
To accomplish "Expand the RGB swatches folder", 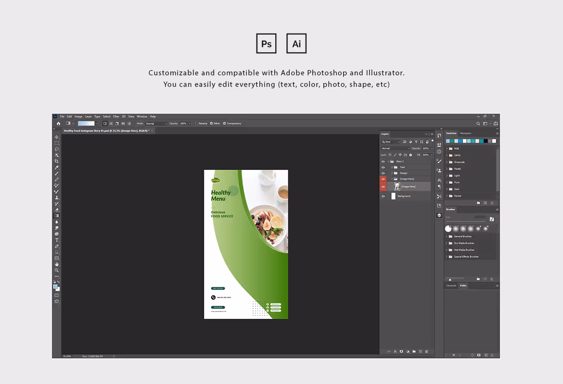I will [x=447, y=148].
